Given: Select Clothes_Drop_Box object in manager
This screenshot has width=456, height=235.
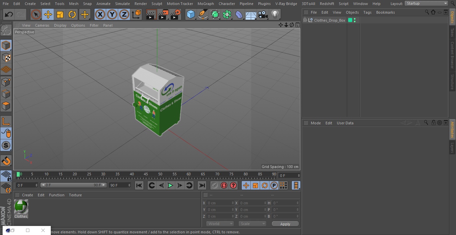Looking at the screenshot, I should click(x=329, y=20).
